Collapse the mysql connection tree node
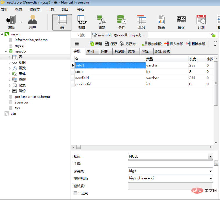 (2, 34)
